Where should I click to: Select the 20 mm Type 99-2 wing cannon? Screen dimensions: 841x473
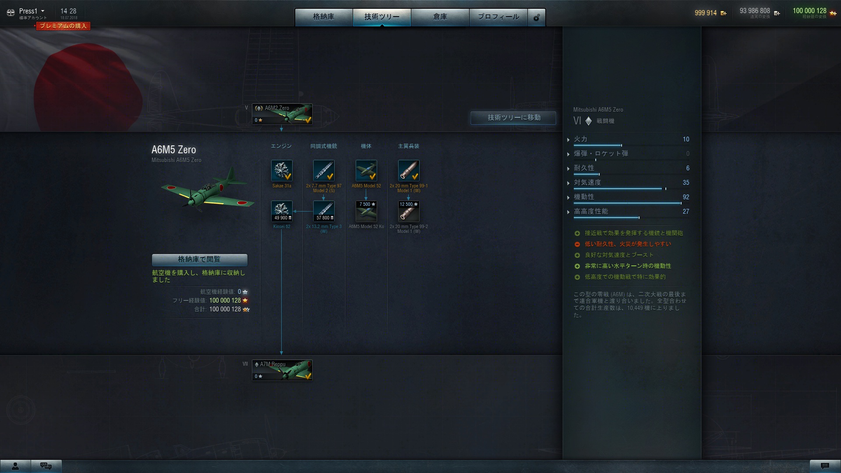[408, 212]
